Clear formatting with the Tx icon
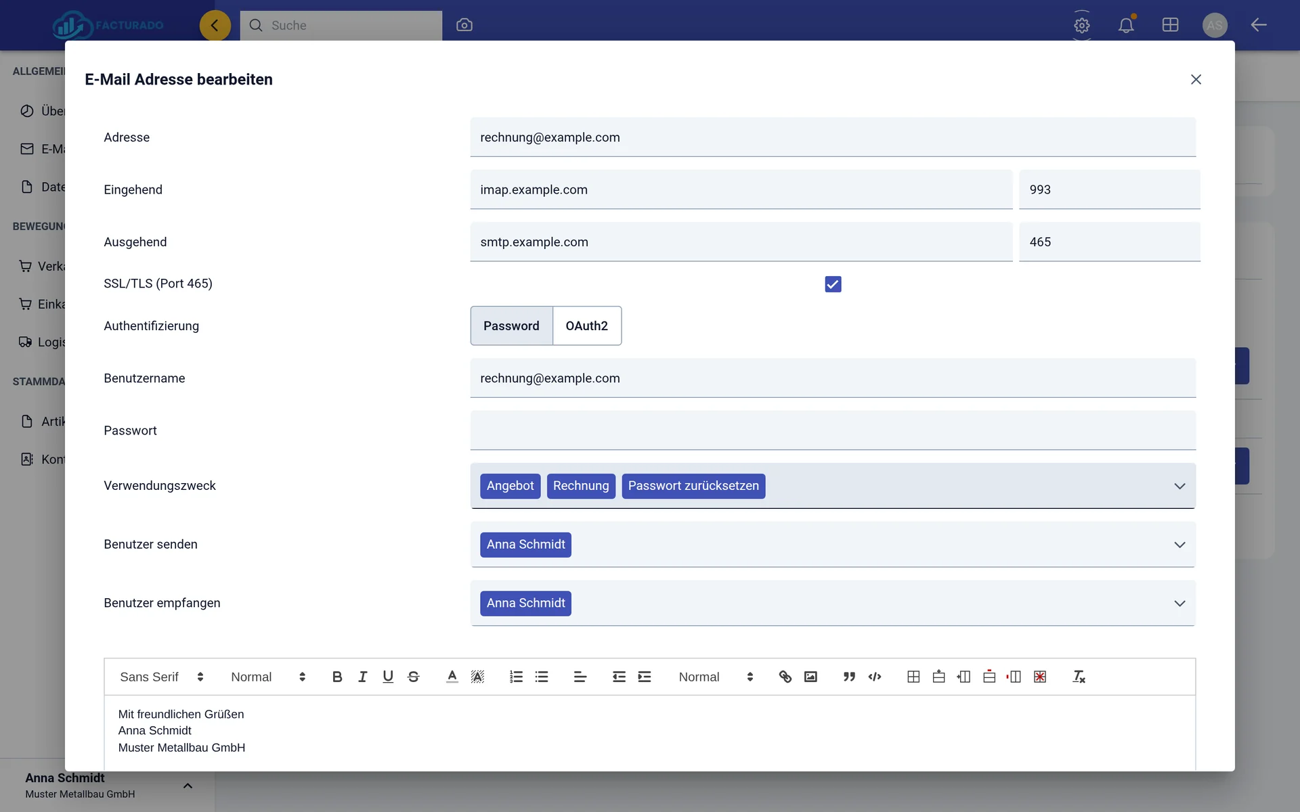1300x812 pixels. coord(1079,677)
